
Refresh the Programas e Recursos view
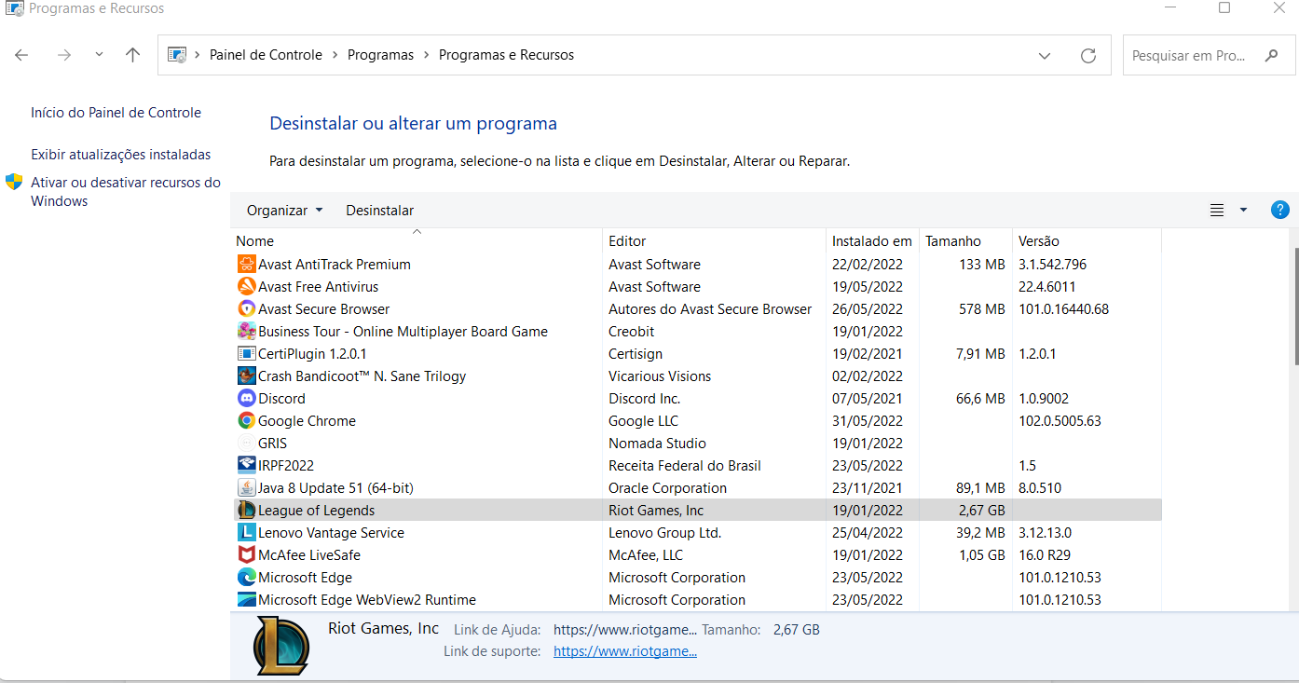point(1088,55)
